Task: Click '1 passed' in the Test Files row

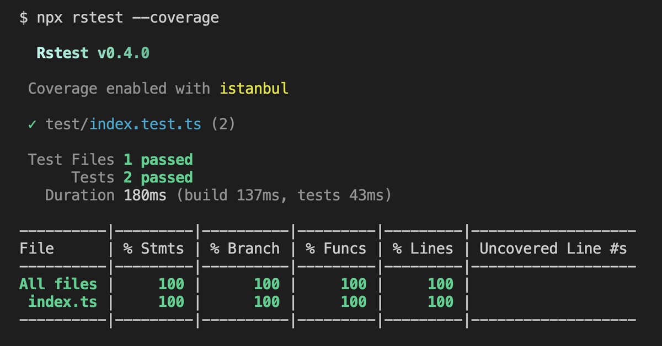Action: 158,160
